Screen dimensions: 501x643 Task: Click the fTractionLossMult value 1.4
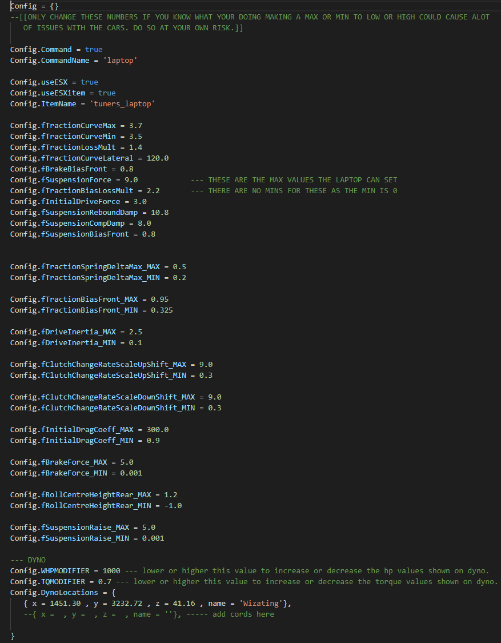pyautogui.click(x=136, y=147)
